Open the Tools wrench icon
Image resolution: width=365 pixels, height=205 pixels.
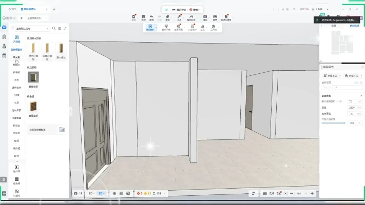coord(179,17)
